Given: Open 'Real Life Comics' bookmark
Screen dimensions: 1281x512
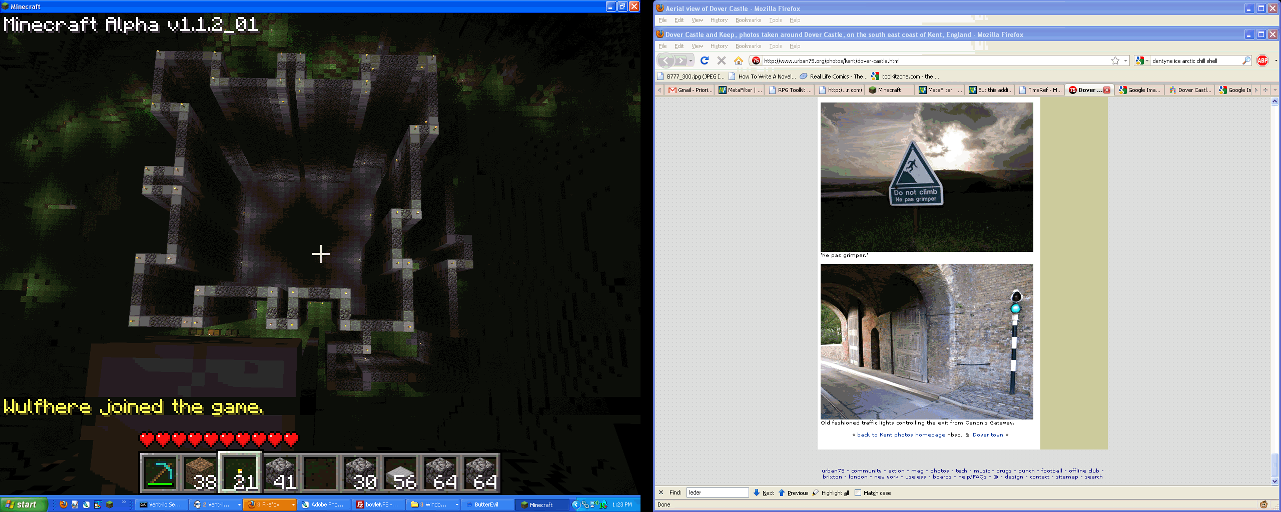Looking at the screenshot, I should point(833,76).
